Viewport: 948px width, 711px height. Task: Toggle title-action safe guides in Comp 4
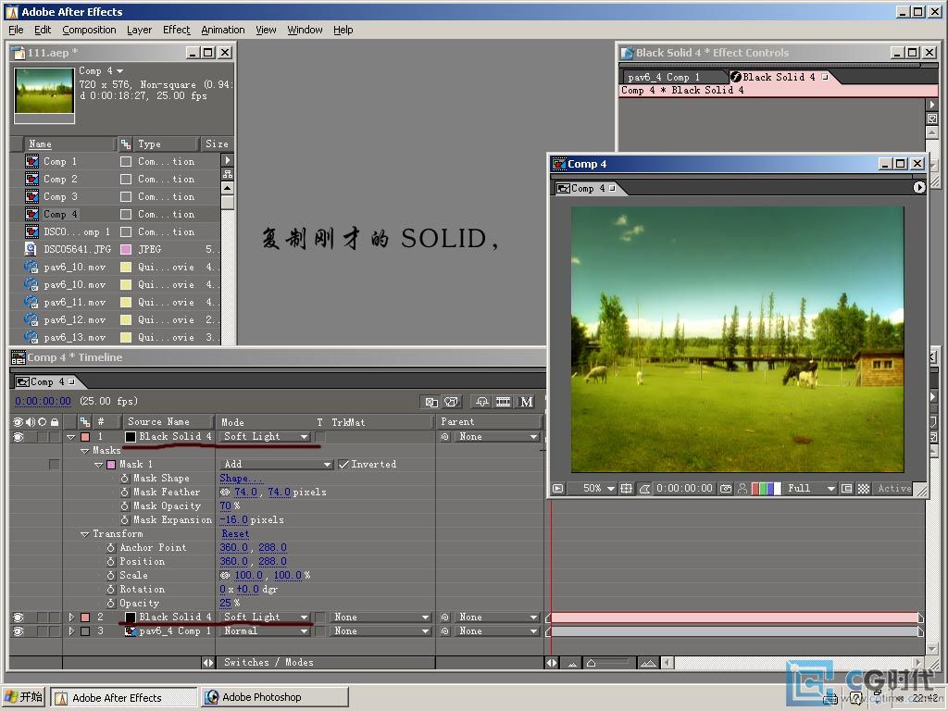pos(627,488)
